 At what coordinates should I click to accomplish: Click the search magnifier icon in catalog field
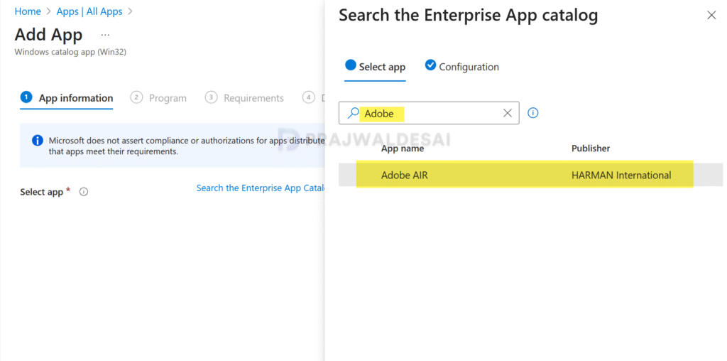(354, 113)
